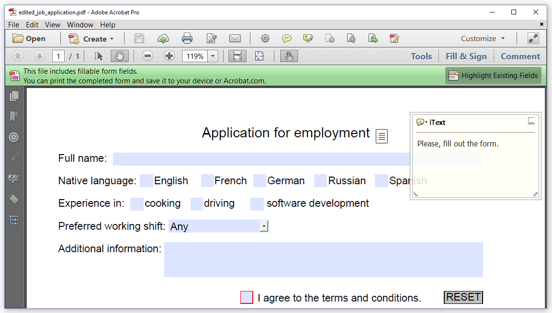This screenshot has width=552, height=313.
Task: Click the Email envelope icon
Action: 235,39
